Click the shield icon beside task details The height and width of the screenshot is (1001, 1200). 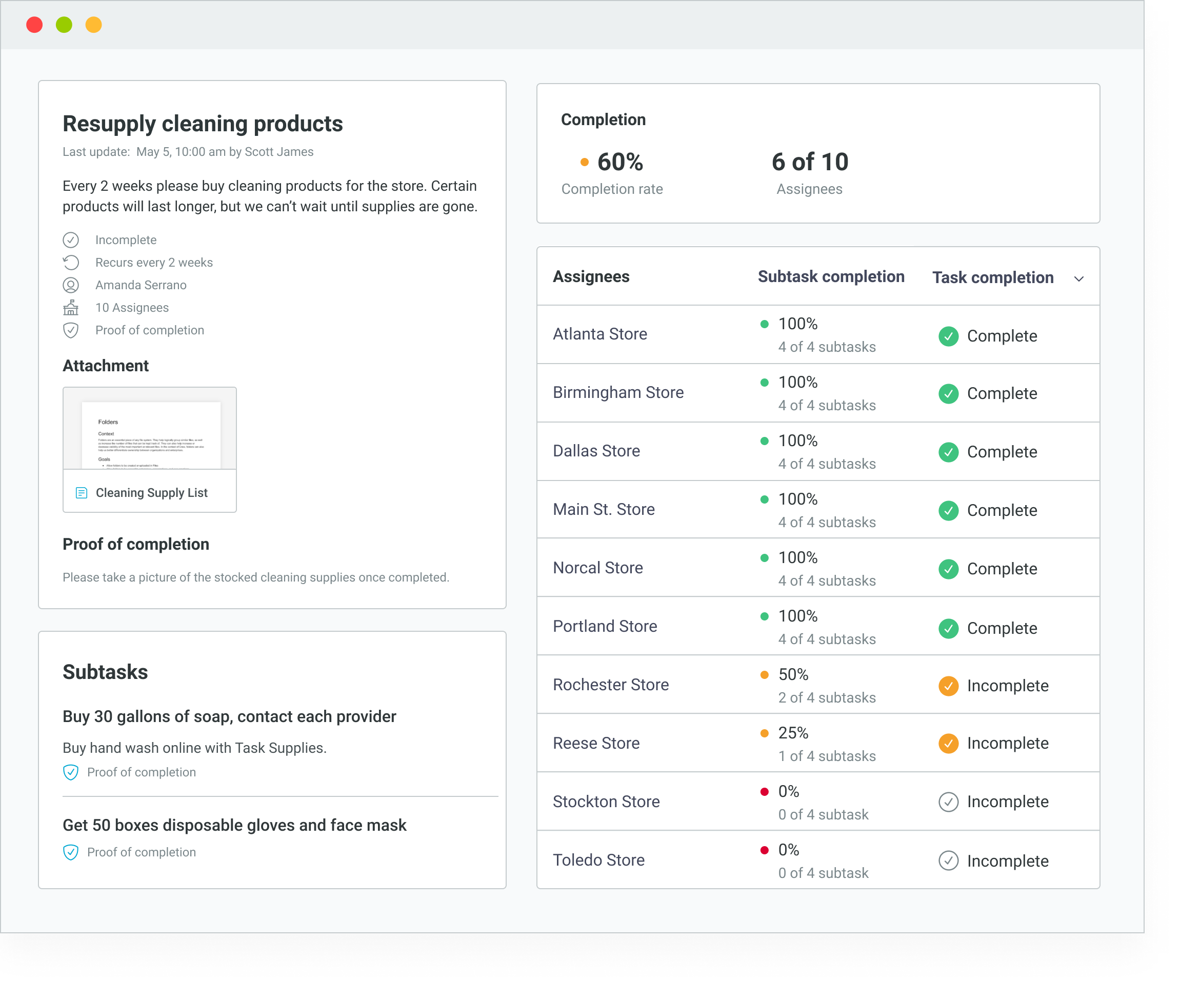tap(71, 330)
